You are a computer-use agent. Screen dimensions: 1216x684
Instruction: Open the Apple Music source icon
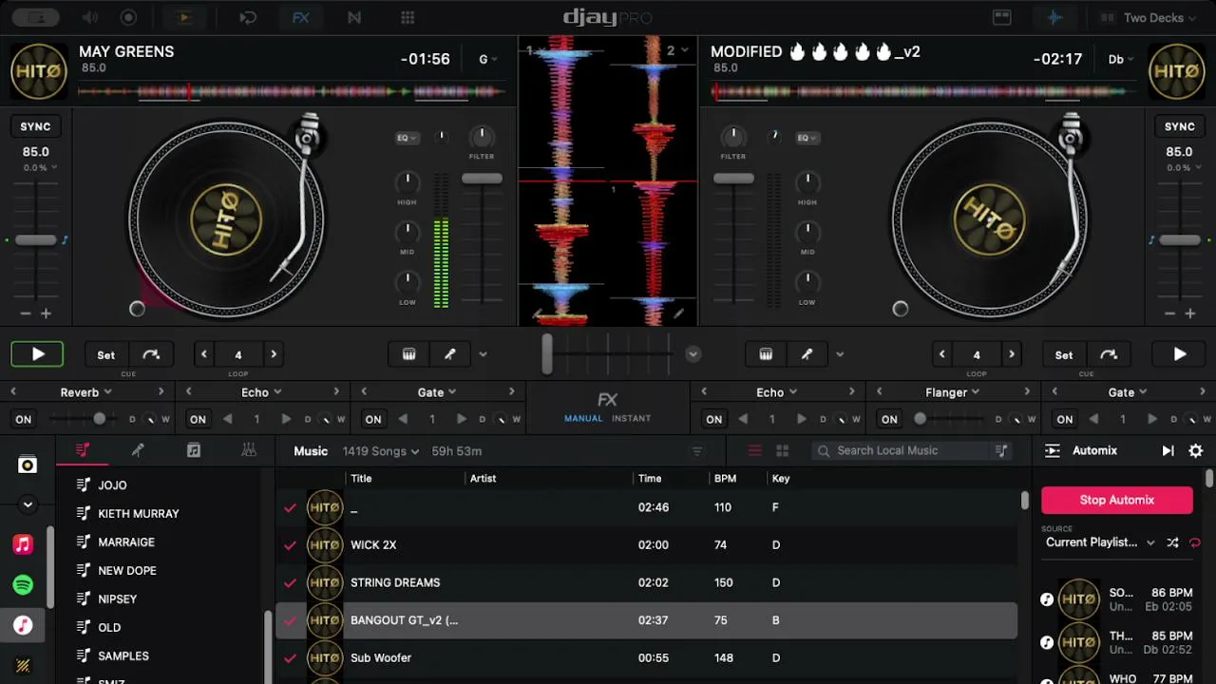(23, 544)
